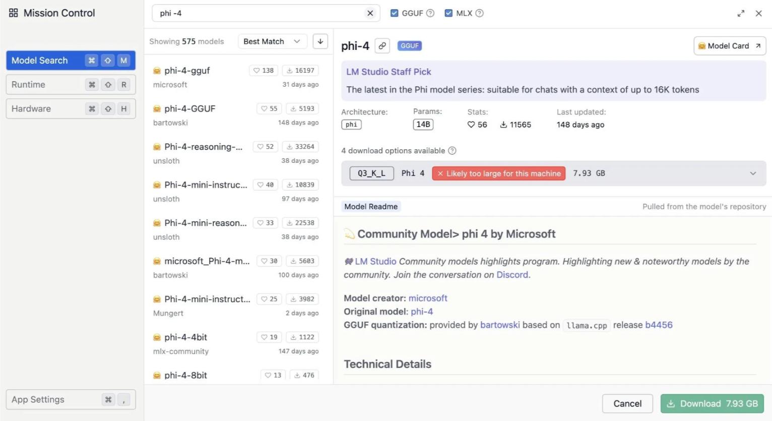Image resolution: width=772 pixels, height=421 pixels.
Task: Click the 5193 downloads badge on phi-4-GGUF
Action: [x=302, y=108]
